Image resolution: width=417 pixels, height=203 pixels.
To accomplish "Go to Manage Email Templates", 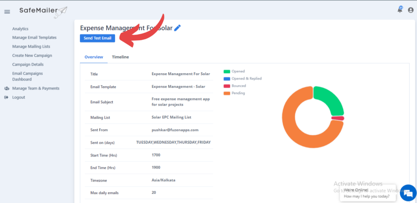I will (34, 38).
